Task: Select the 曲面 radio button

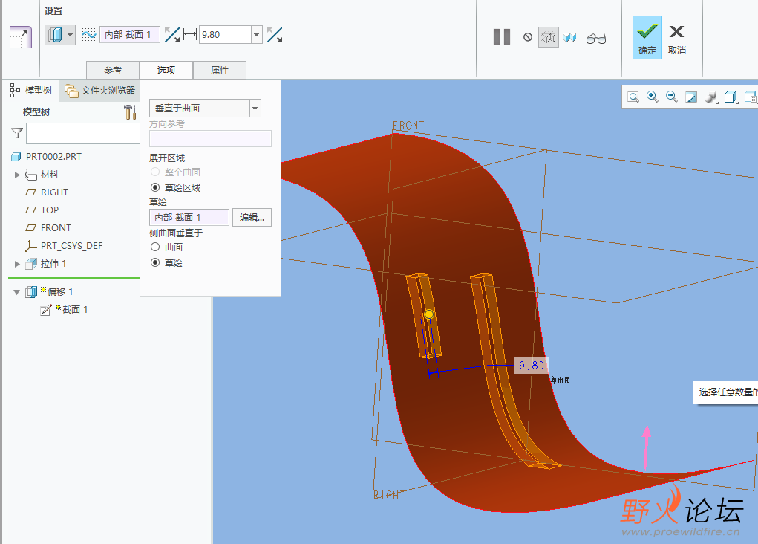Action: (x=155, y=247)
